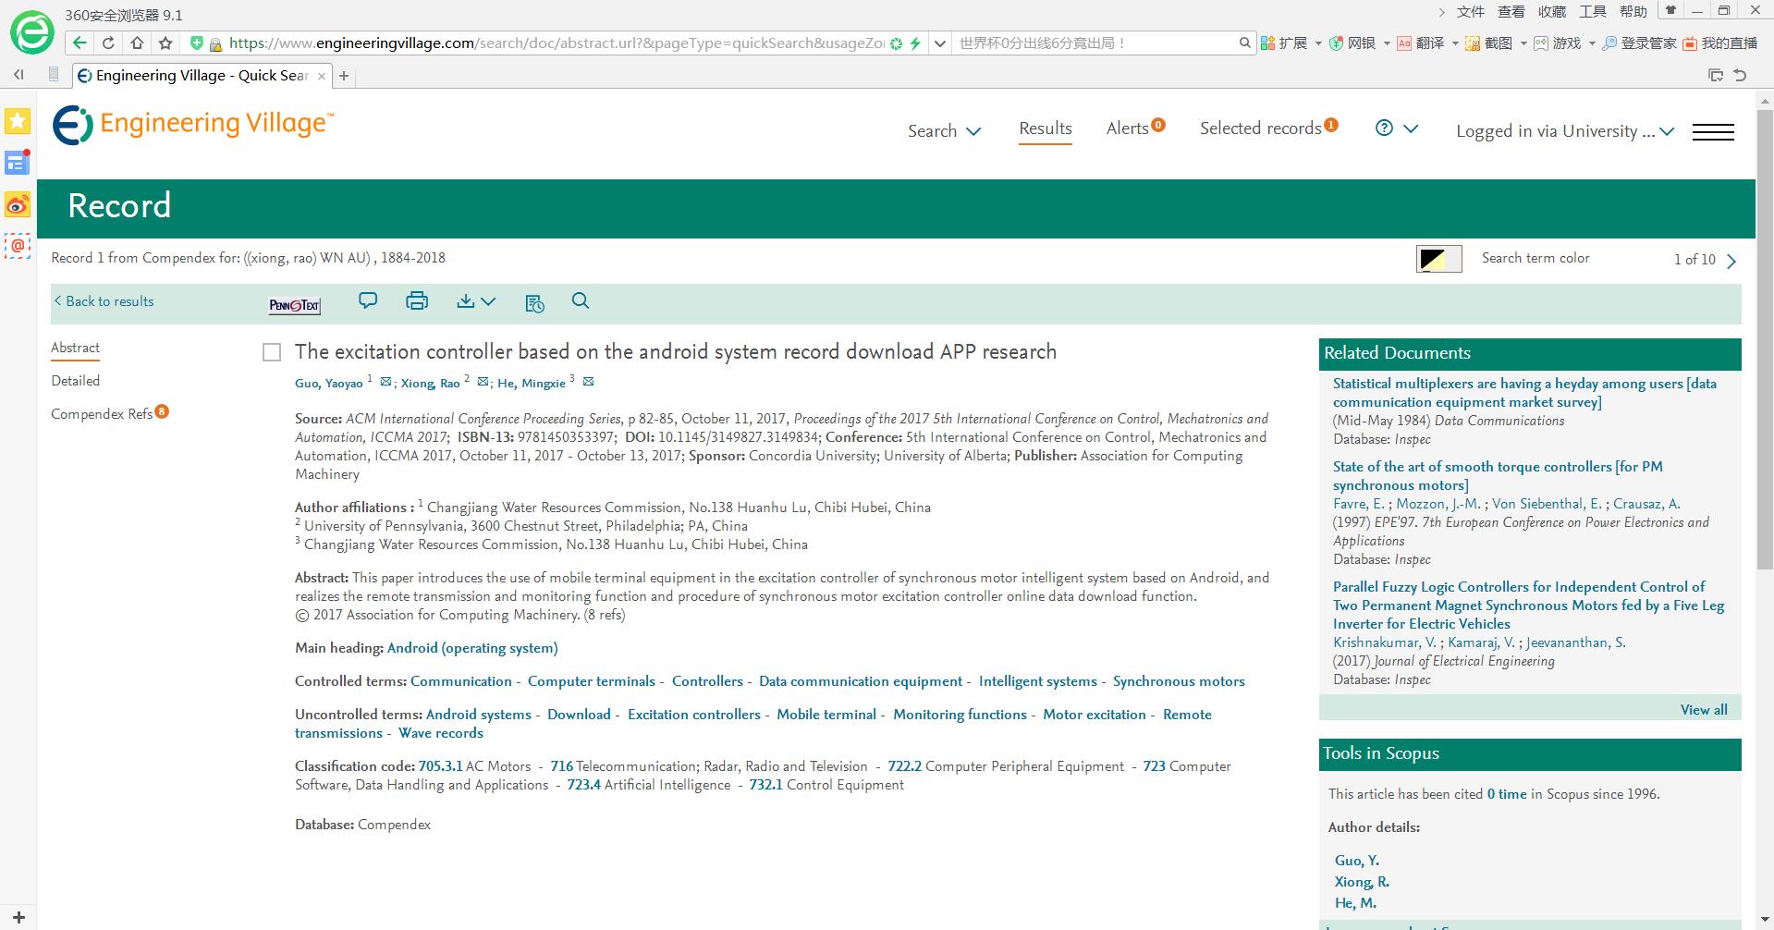This screenshot has width=1774, height=930.
Task: Click the browser refresh icon
Action: [x=108, y=43]
